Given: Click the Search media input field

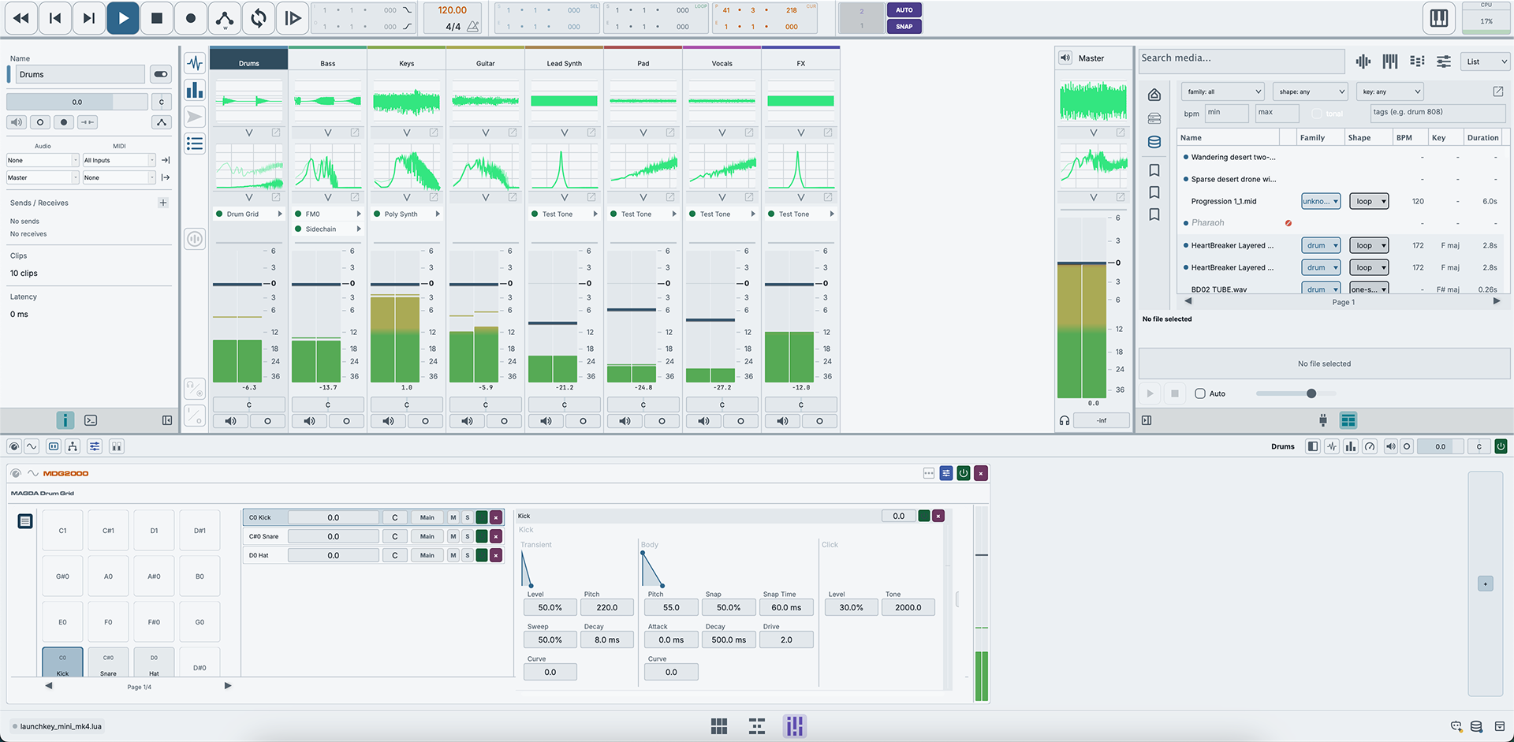Looking at the screenshot, I should tap(1242, 60).
